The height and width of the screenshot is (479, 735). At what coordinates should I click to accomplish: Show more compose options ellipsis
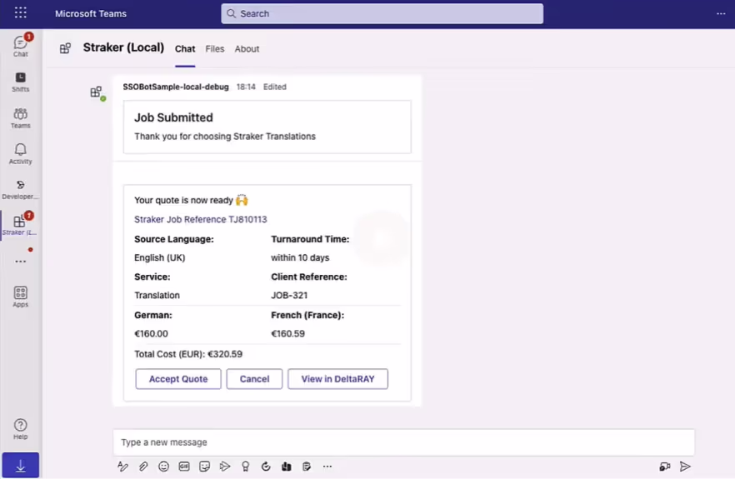coord(327,467)
